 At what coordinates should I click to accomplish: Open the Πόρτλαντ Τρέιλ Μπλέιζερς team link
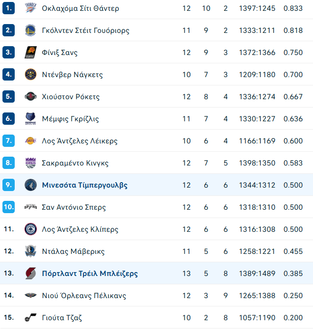90,274
